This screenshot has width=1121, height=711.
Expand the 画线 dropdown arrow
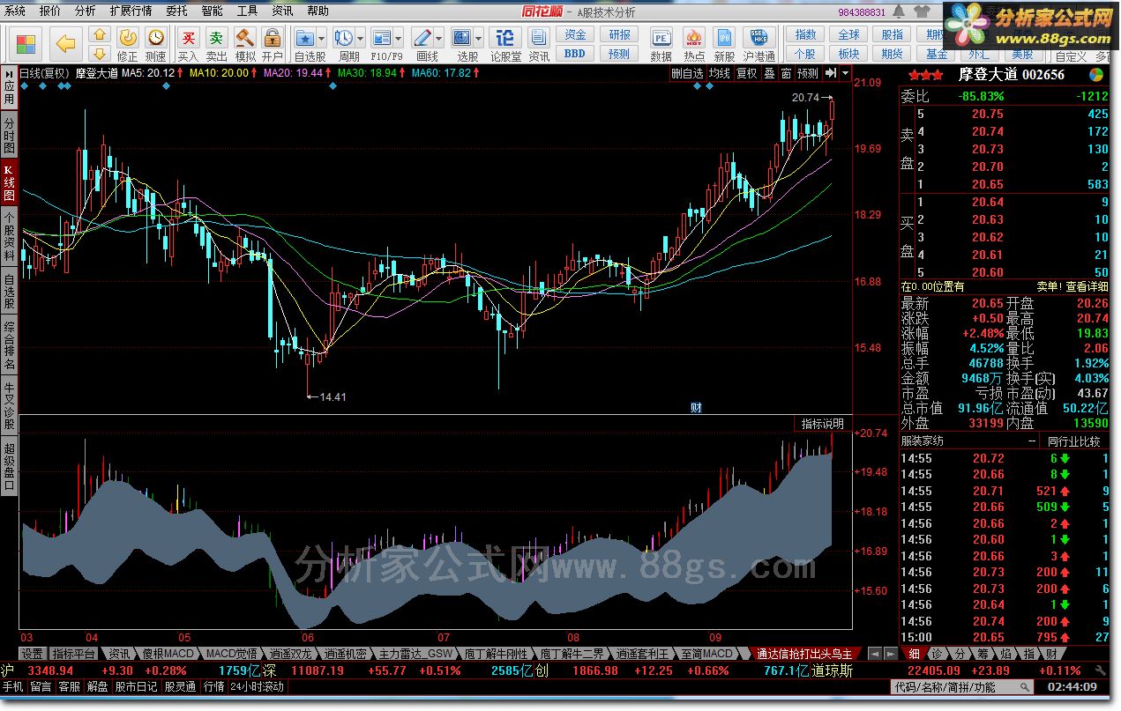[x=439, y=38]
